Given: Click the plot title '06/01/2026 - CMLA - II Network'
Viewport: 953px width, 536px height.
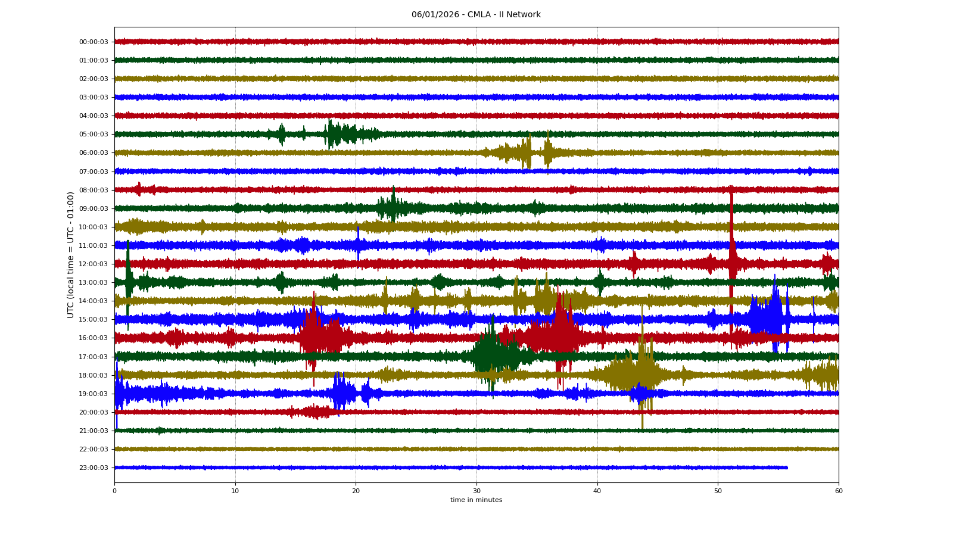Looking at the screenshot, I should [476, 15].
